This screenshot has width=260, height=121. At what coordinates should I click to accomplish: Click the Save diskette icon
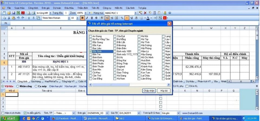(x=14, y=13)
